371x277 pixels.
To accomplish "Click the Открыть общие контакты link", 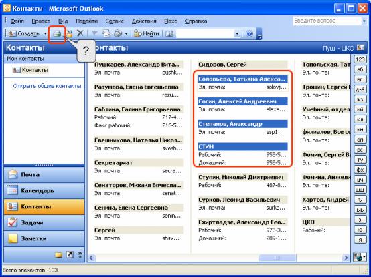I will [49, 86].
